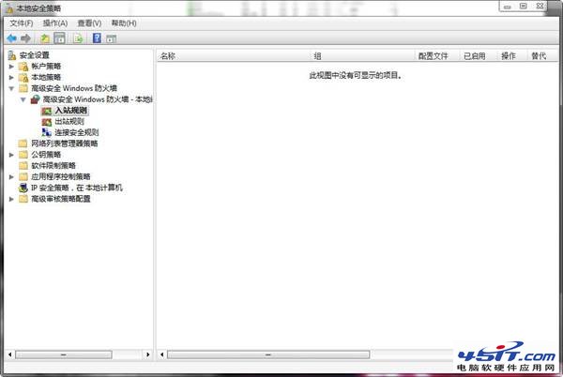Click the tree pane horizontal scrollbar thumb
The image size is (563, 377).
pyautogui.click(x=64, y=354)
